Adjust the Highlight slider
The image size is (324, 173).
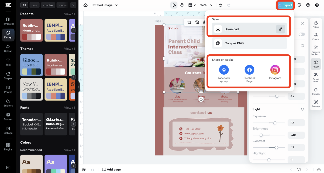(x=269, y=160)
